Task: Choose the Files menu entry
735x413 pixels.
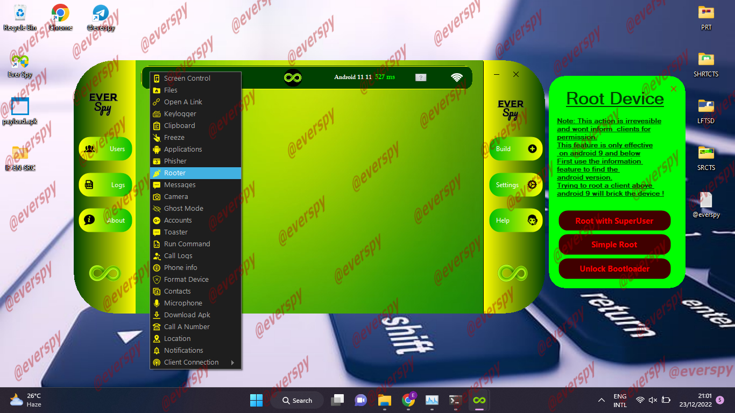Action: [195, 90]
